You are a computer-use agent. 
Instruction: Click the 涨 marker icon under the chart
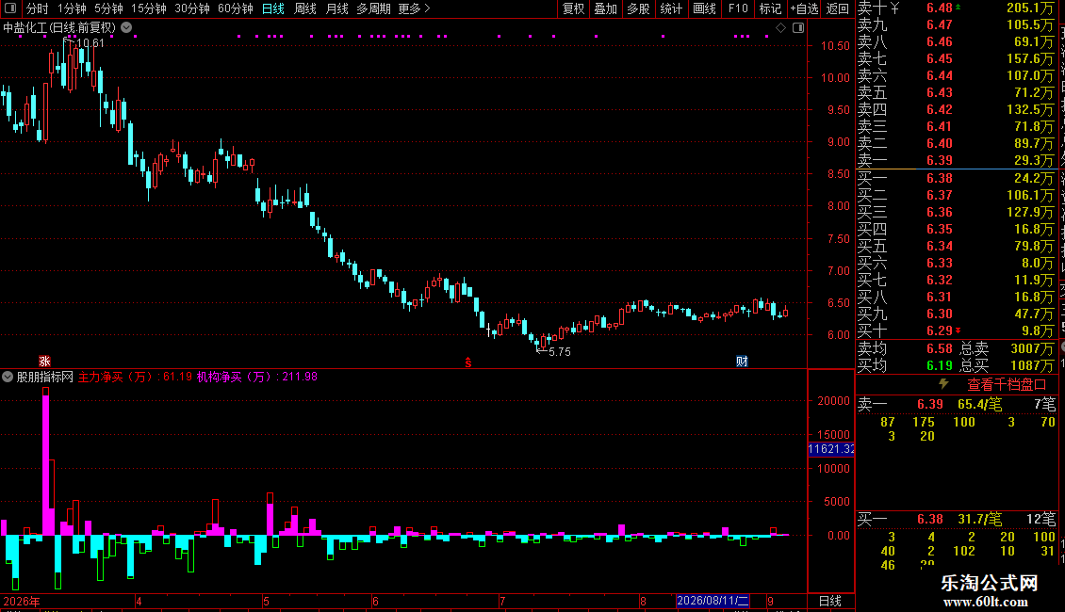[45, 362]
